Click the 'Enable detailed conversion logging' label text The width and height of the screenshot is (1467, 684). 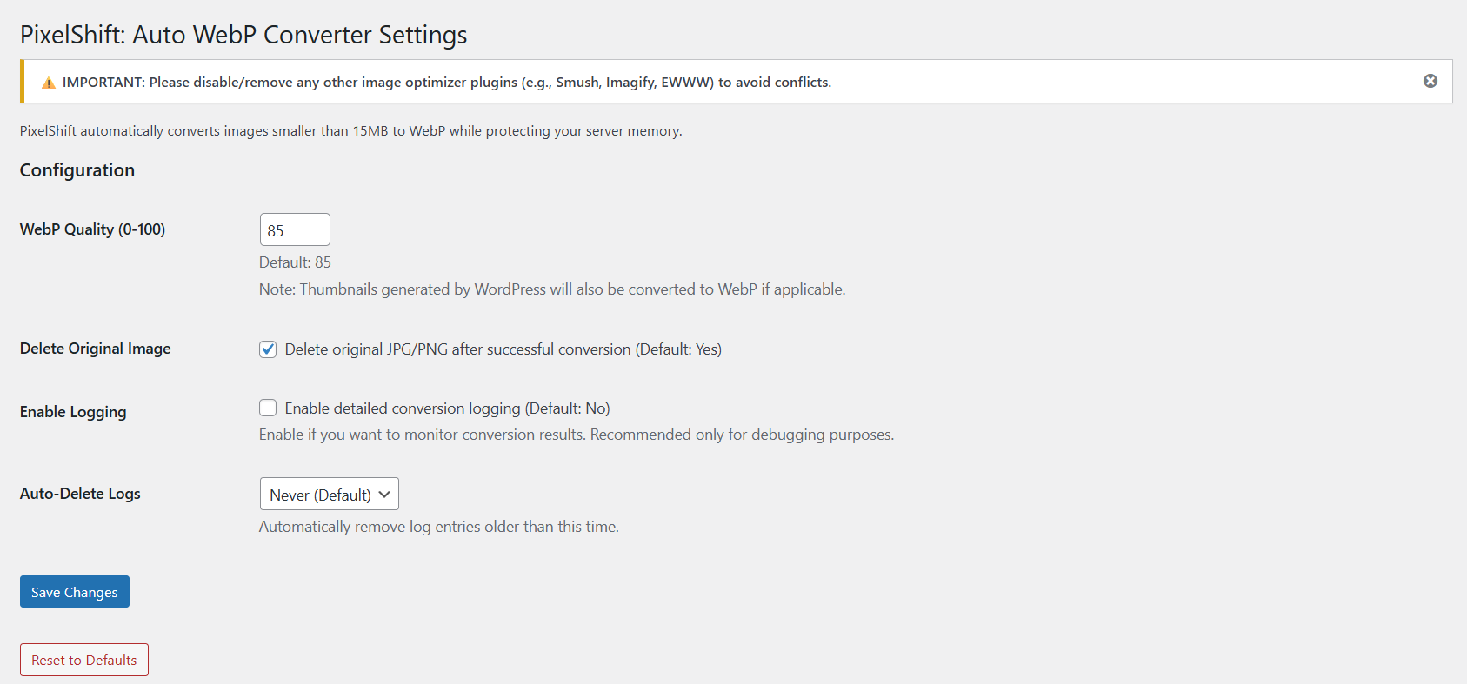447,408
